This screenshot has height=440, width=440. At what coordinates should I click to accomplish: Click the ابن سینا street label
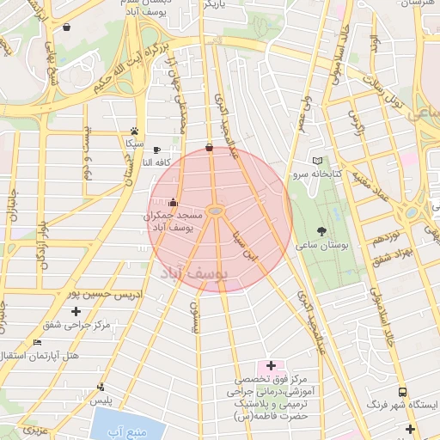tap(246, 246)
